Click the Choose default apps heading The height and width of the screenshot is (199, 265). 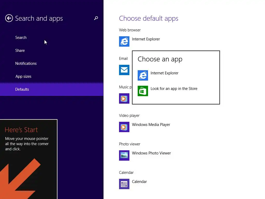pyautogui.click(x=149, y=18)
